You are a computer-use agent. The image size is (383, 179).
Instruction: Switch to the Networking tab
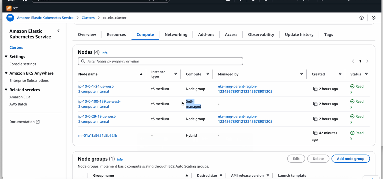pos(176,34)
